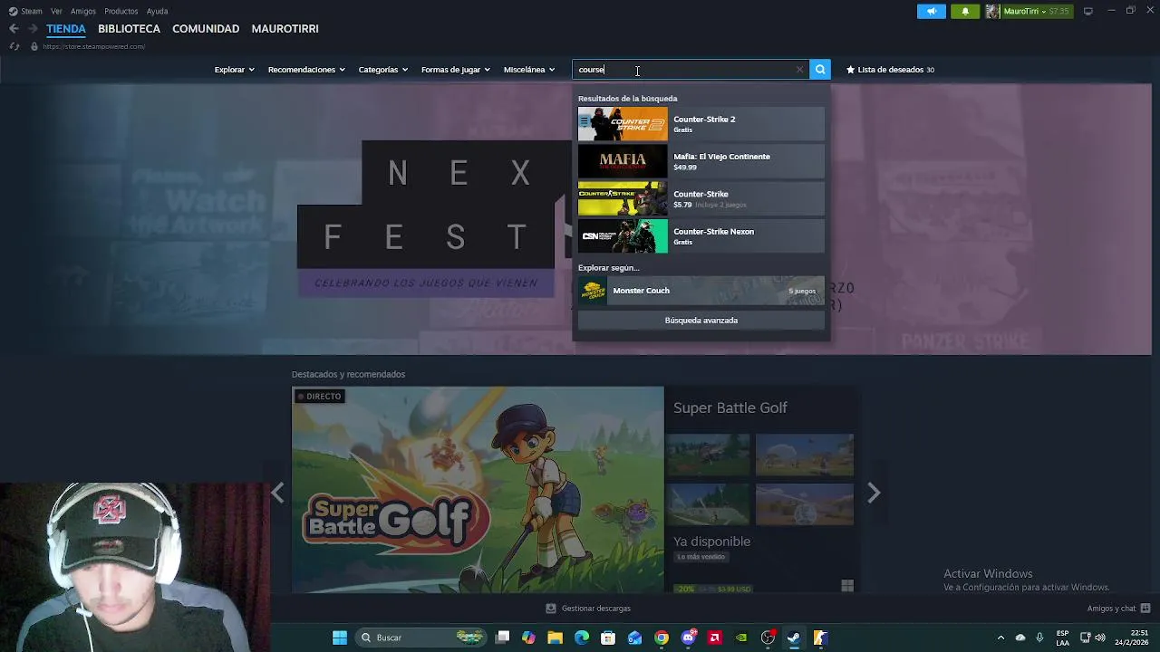Select the Counter-Strike Nexon search result
The image size is (1160, 652).
(x=701, y=236)
